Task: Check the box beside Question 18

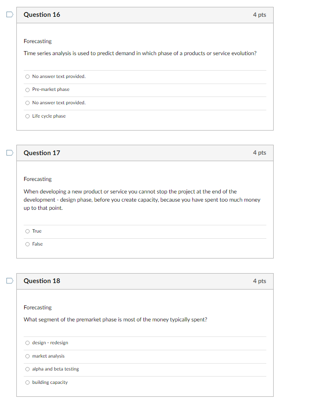Action: point(9,280)
